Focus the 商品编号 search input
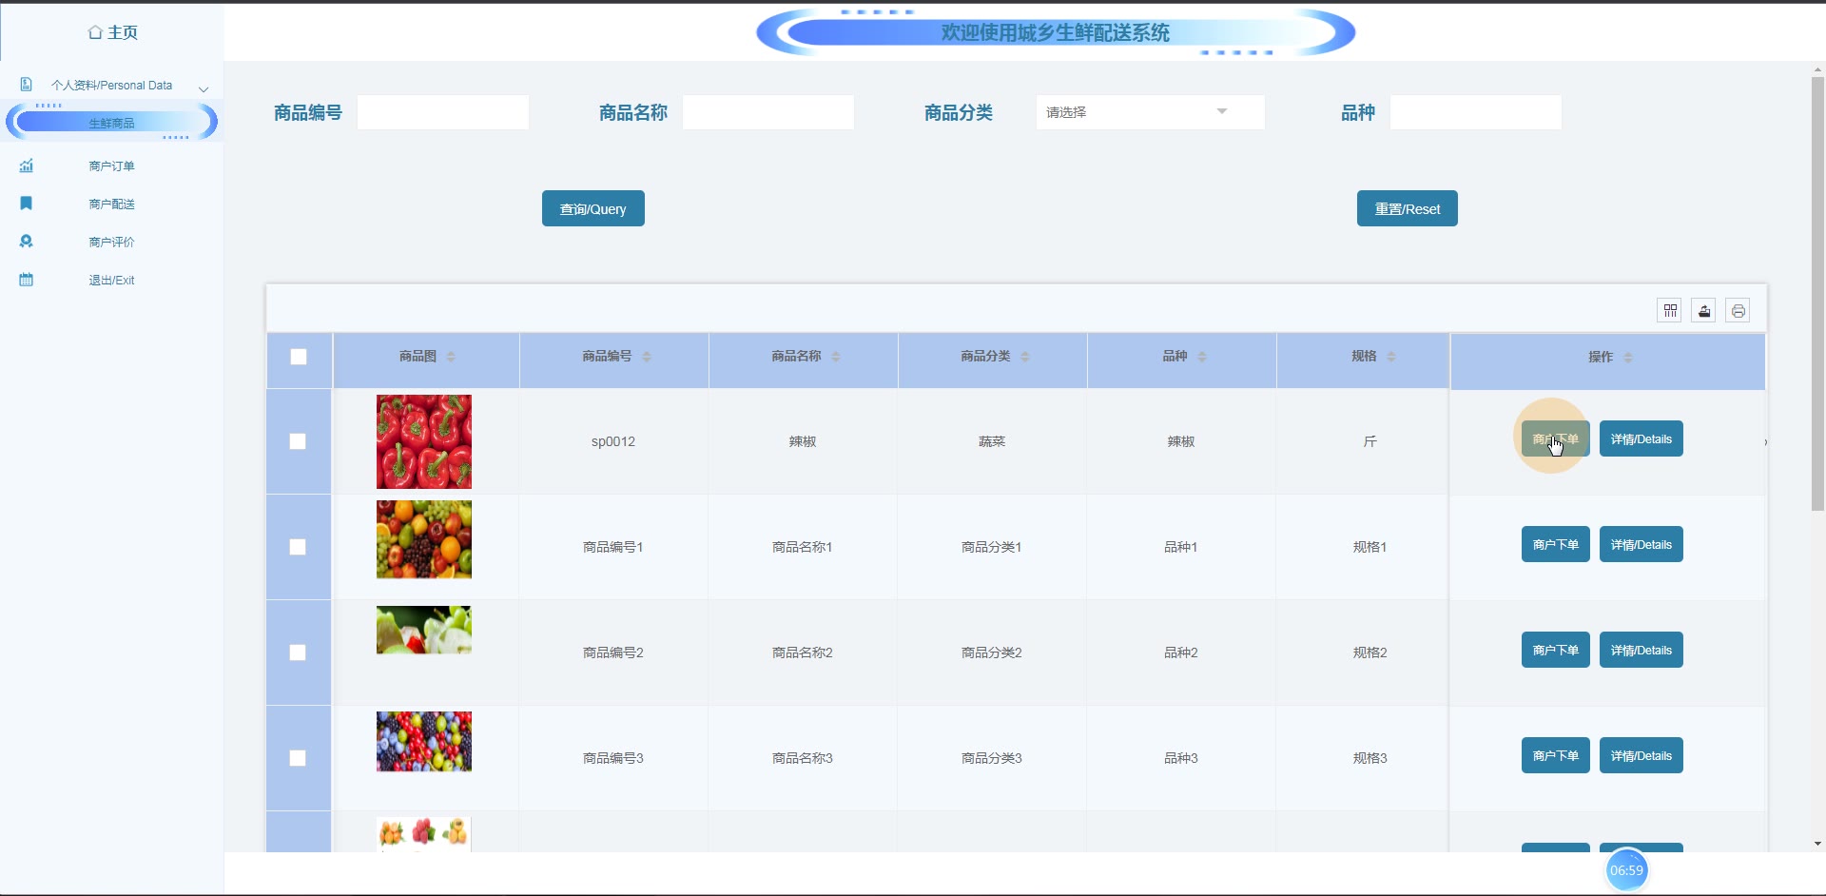The width and height of the screenshot is (1826, 896). 443,112
